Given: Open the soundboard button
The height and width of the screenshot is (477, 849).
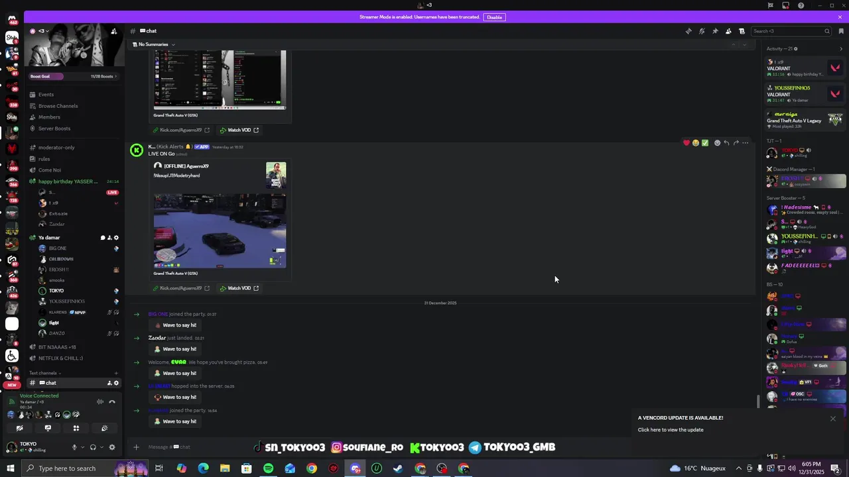Looking at the screenshot, I should (x=104, y=428).
